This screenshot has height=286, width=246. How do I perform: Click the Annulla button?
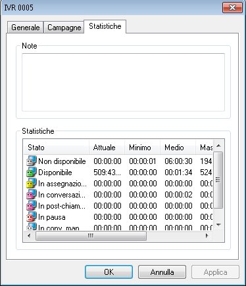click(x=162, y=272)
